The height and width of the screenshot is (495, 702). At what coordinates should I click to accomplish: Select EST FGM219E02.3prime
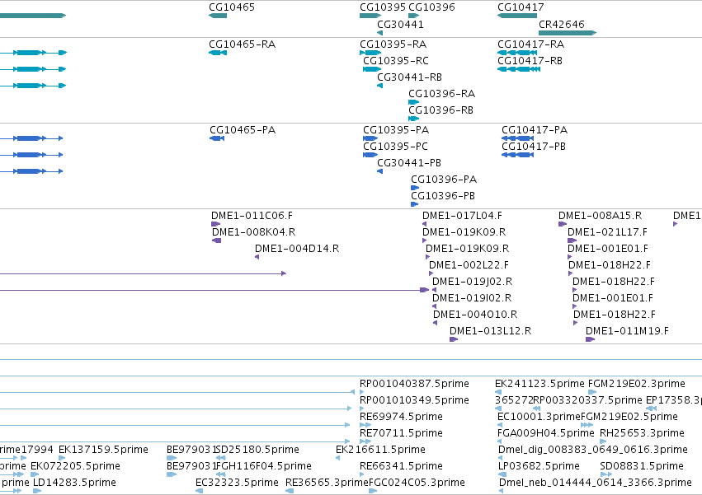(x=637, y=384)
